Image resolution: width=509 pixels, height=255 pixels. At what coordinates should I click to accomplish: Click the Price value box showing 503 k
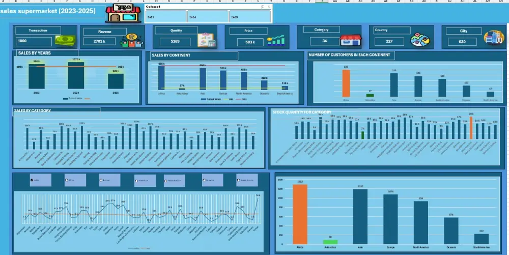tap(250, 42)
